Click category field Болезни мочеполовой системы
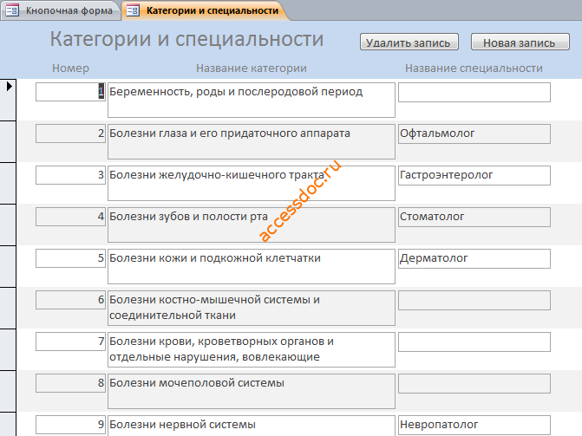This screenshot has height=436, width=582. (x=252, y=391)
